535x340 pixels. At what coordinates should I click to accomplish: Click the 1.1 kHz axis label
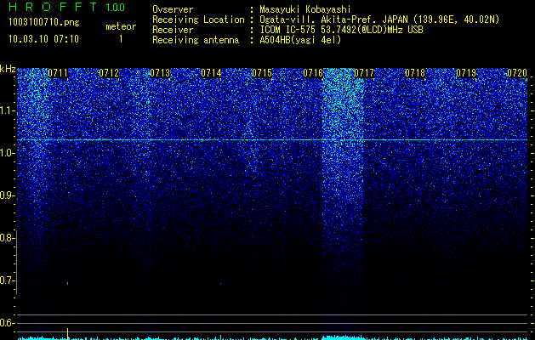pos(7,110)
